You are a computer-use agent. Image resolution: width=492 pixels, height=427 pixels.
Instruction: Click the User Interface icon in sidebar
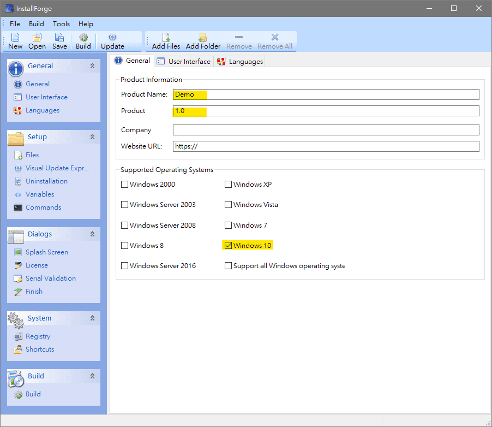click(18, 97)
